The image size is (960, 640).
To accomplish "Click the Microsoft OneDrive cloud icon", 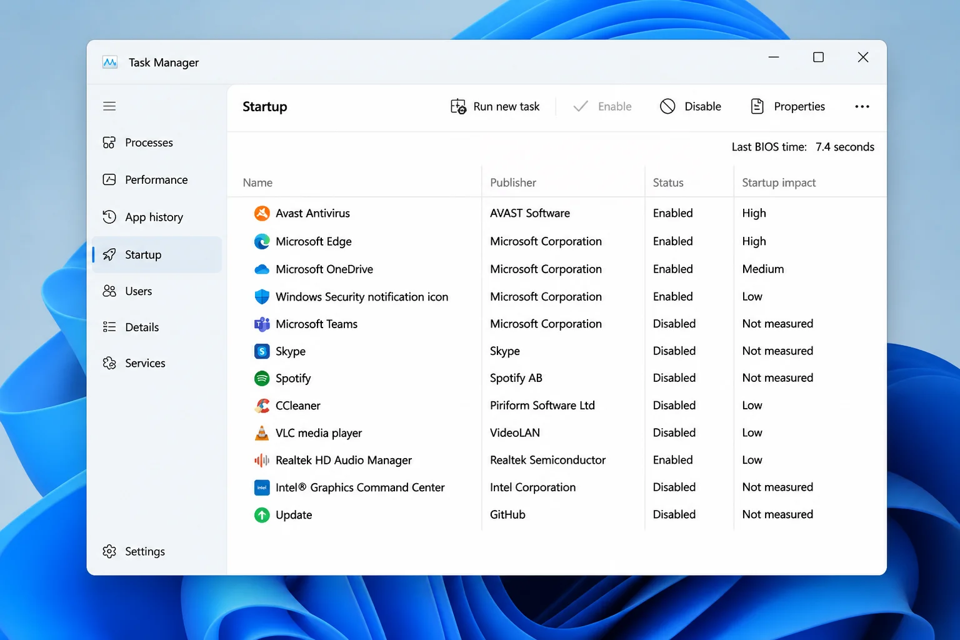I will click(x=262, y=269).
